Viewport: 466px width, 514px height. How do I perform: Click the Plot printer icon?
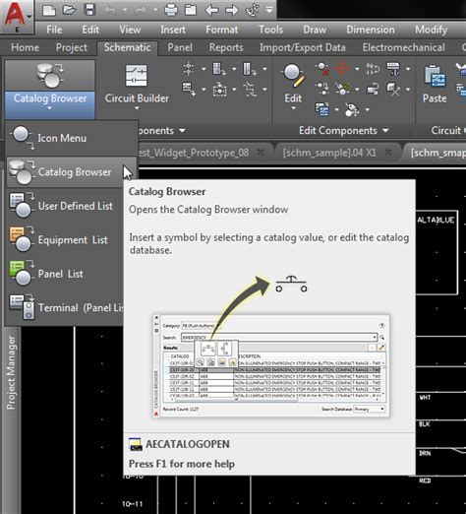(x=171, y=10)
